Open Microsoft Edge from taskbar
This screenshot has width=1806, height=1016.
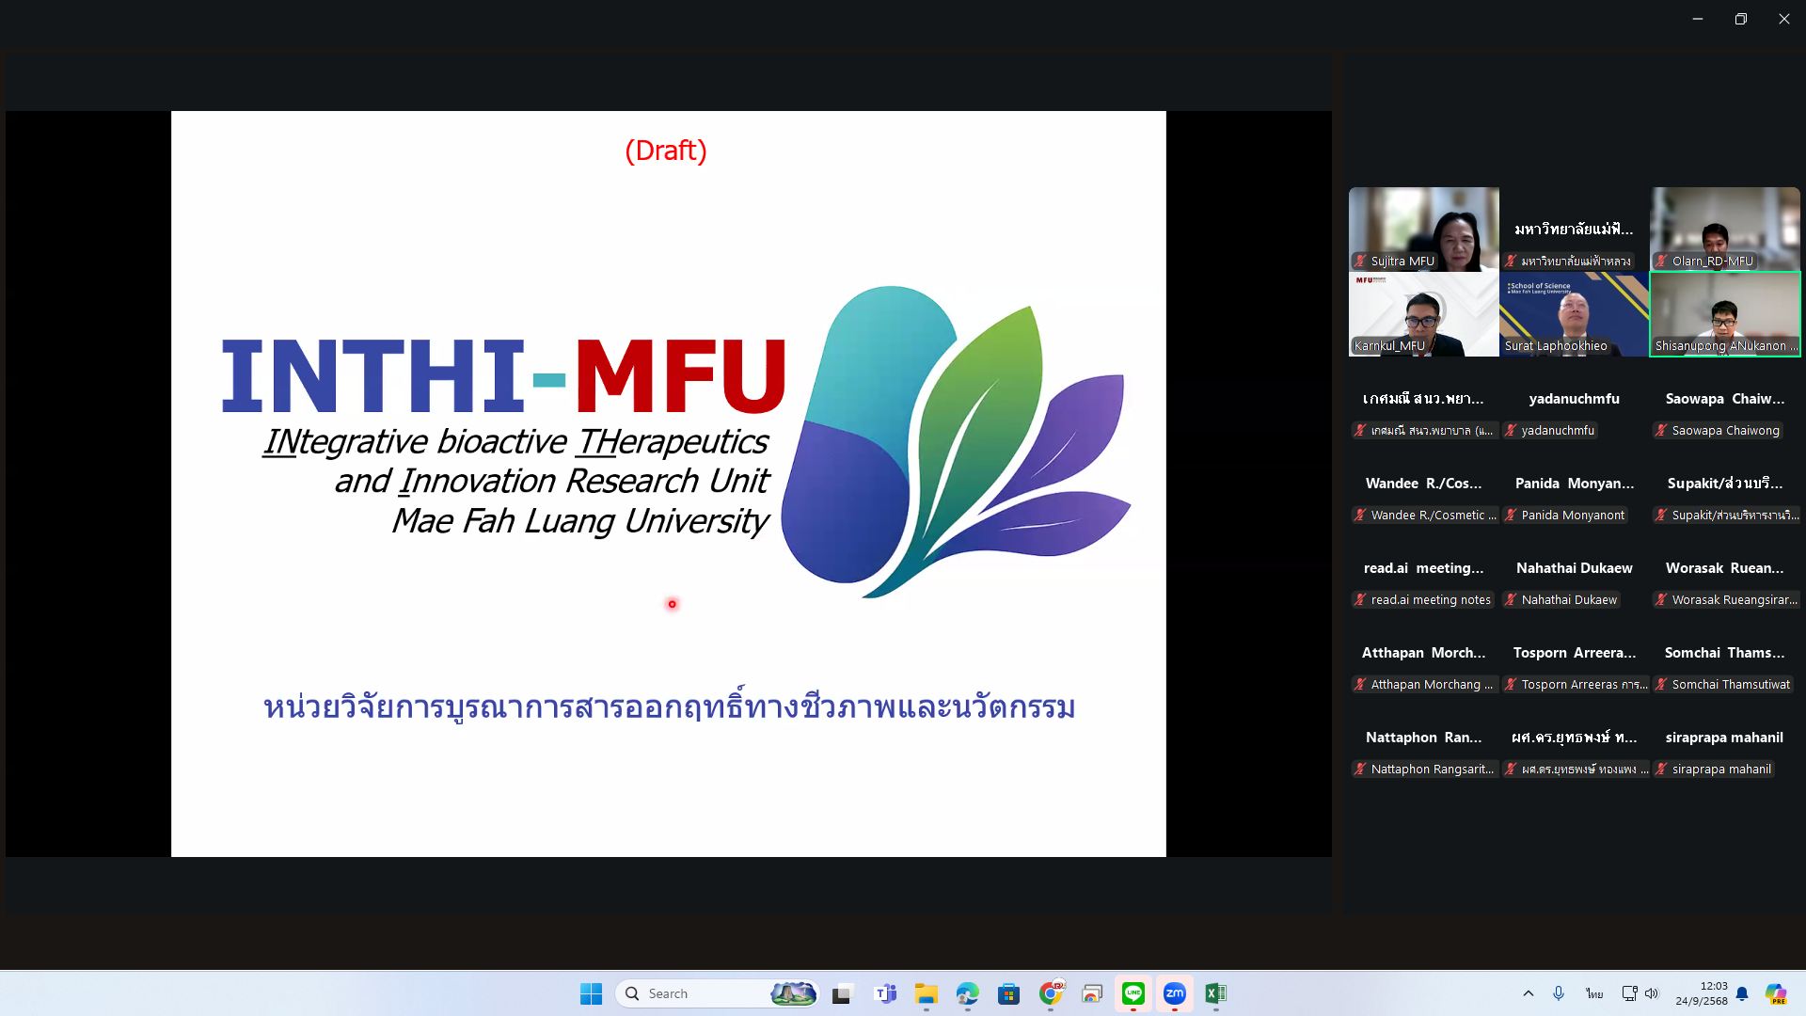point(968,993)
